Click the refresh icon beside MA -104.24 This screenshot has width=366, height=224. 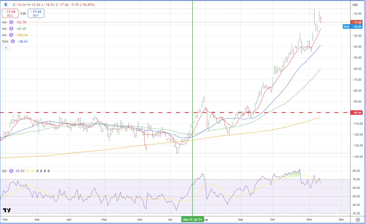click(x=11, y=35)
